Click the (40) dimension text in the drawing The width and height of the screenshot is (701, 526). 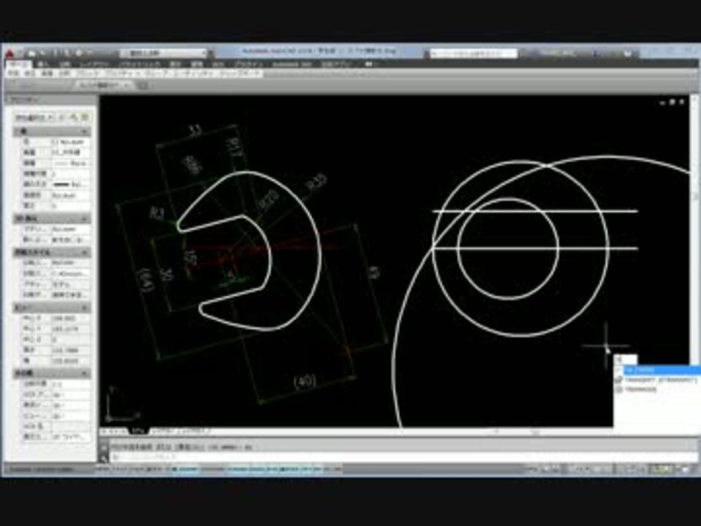pos(305,381)
